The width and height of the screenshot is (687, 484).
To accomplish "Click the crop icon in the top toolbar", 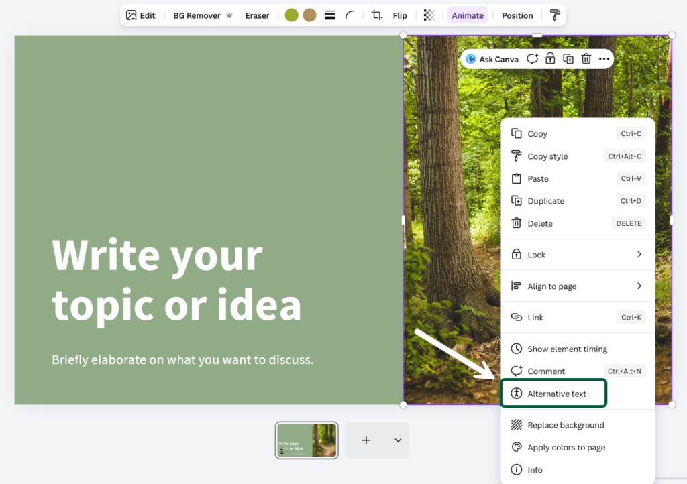I will pyautogui.click(x=376, y=15).
